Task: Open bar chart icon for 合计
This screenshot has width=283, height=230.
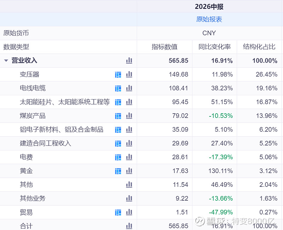Action: point(129,226)
